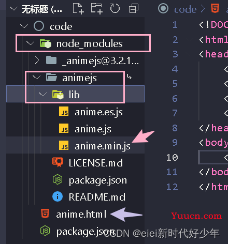
Task: Click line number 5 in editor gutter
Action: pyautogui.click(x=175, y=84)
